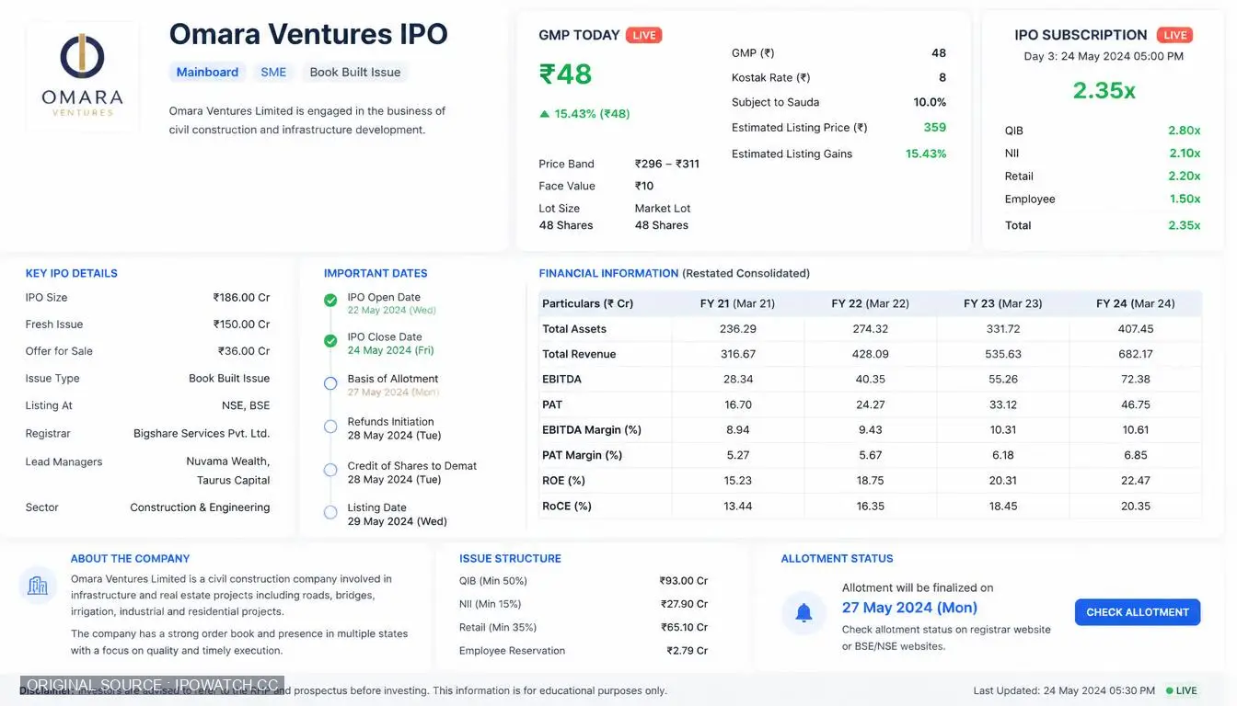1237x706 pixels.
Task: Click the Offer for Sale ₹36.00 Cr value
Action: (x=244, y=351)
